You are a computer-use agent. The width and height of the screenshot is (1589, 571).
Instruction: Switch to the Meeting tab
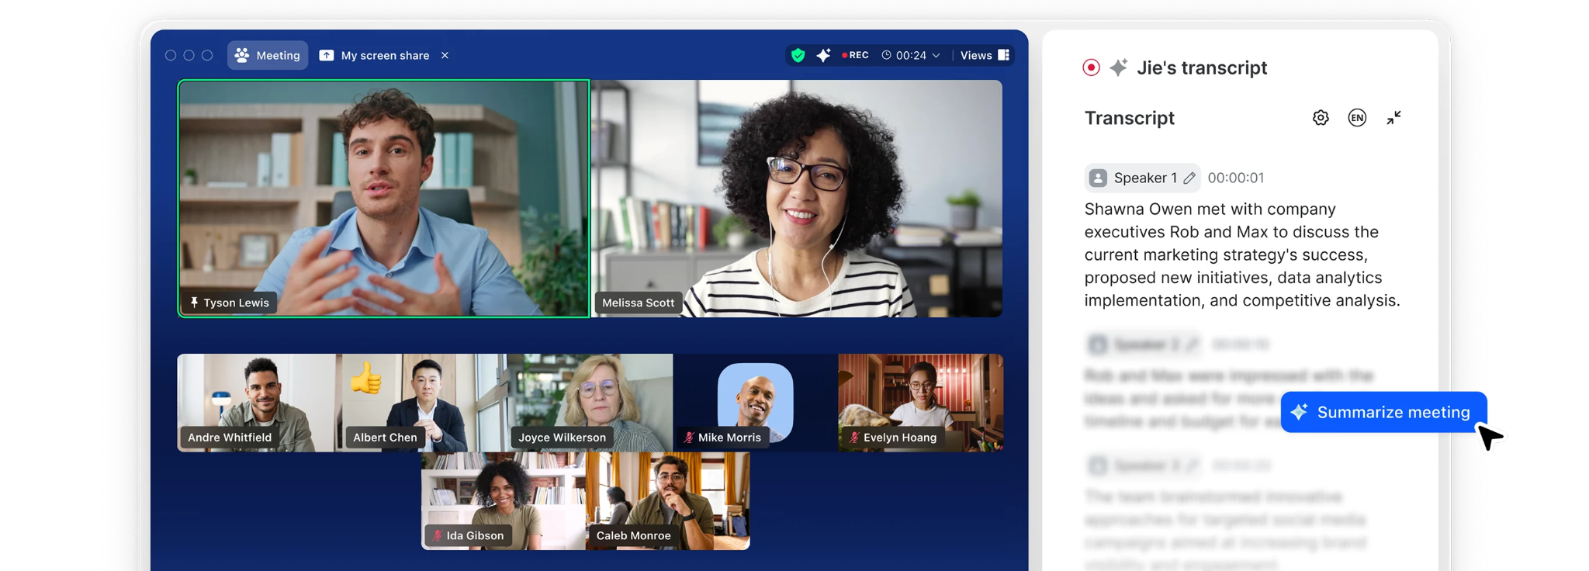(268, 55)
